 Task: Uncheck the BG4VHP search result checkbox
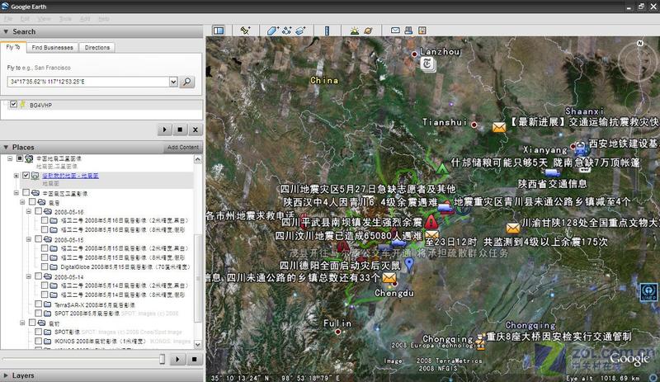pyautogui.click(x=13, y=104)
